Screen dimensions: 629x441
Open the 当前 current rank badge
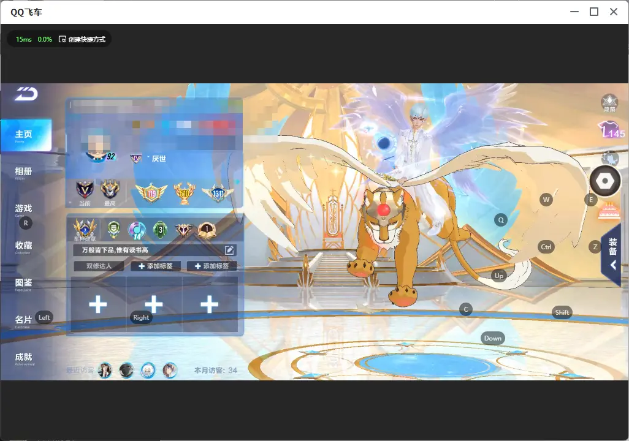click(x=85, y=193)
